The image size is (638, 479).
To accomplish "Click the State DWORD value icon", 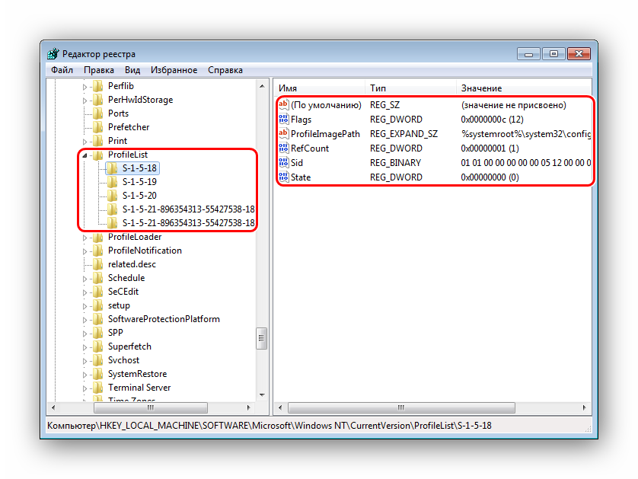I will [284, 177].
